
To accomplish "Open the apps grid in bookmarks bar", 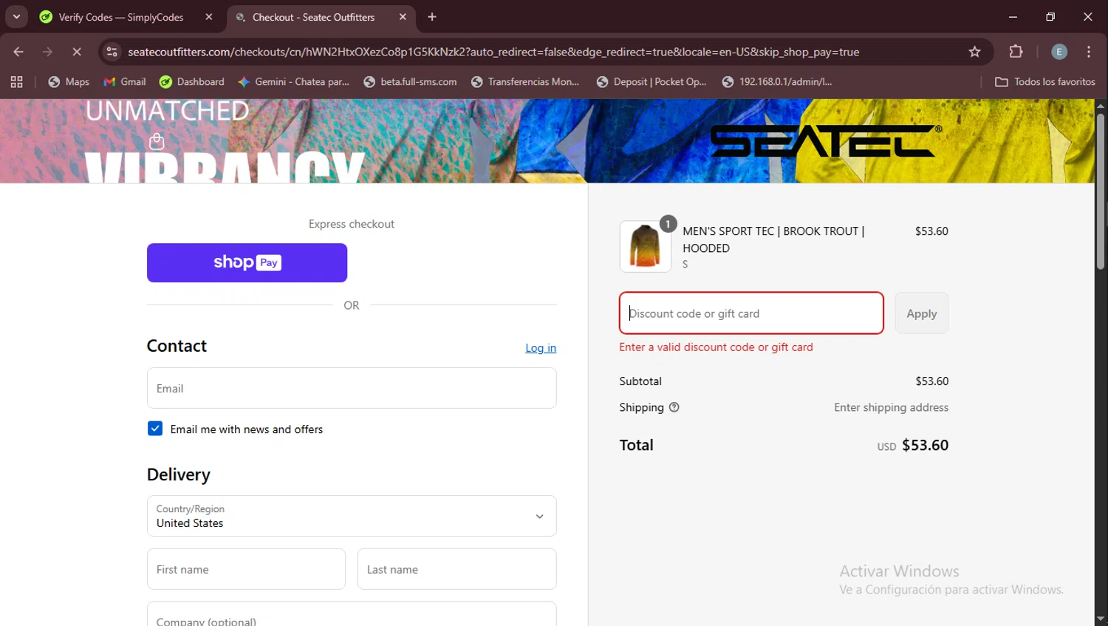I will [16, 82].
